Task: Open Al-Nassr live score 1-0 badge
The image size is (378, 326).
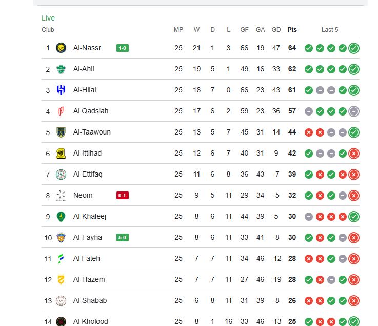Action: (x=122, y=48)
